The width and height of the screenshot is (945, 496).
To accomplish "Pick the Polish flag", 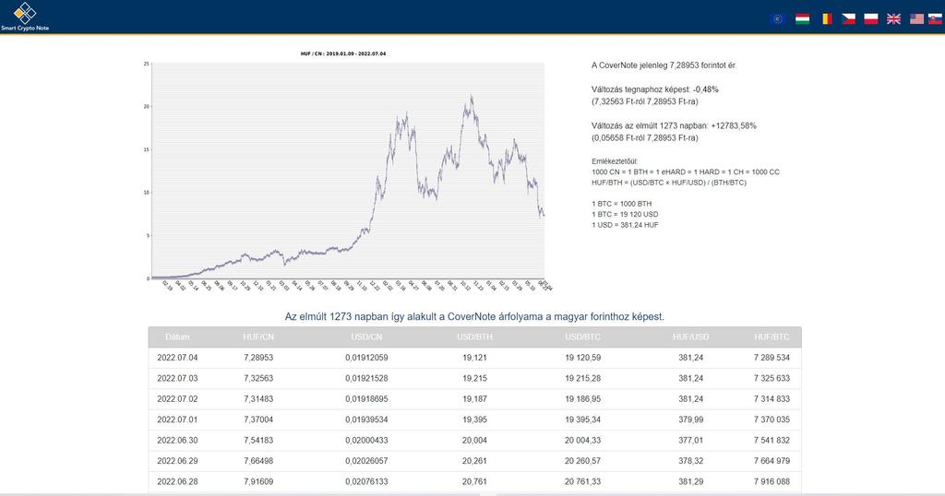I will click(871, 18).
